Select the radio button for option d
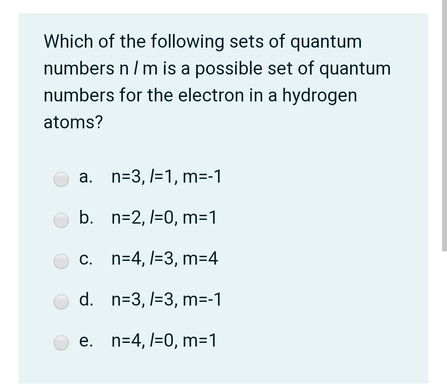This screenshot has height=388, width=447. point(61,302)
